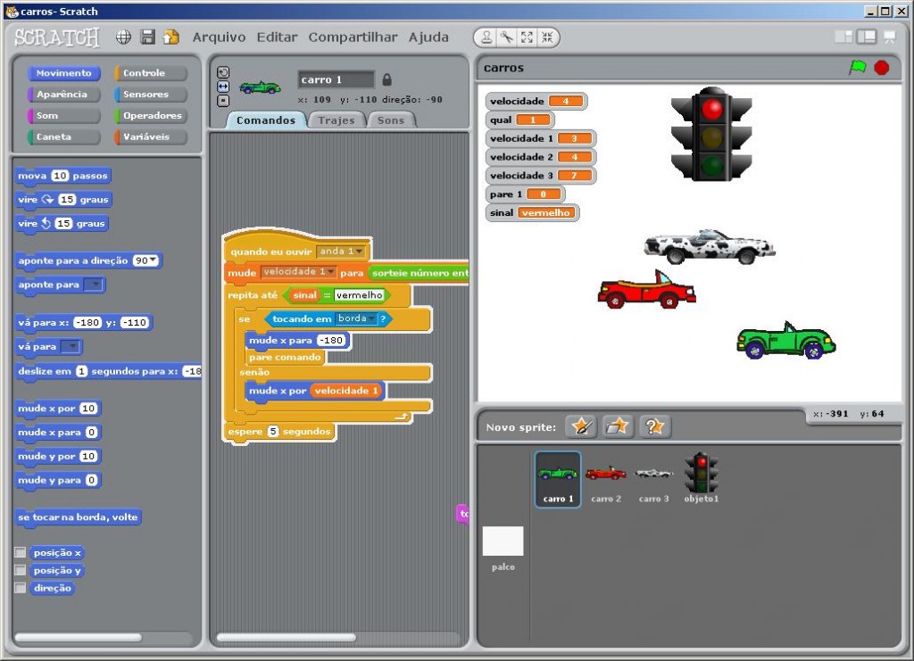Select the duplicate stamp tool
Screen dimensions: 914x661
pyautogui.click(x=486, y=37)
